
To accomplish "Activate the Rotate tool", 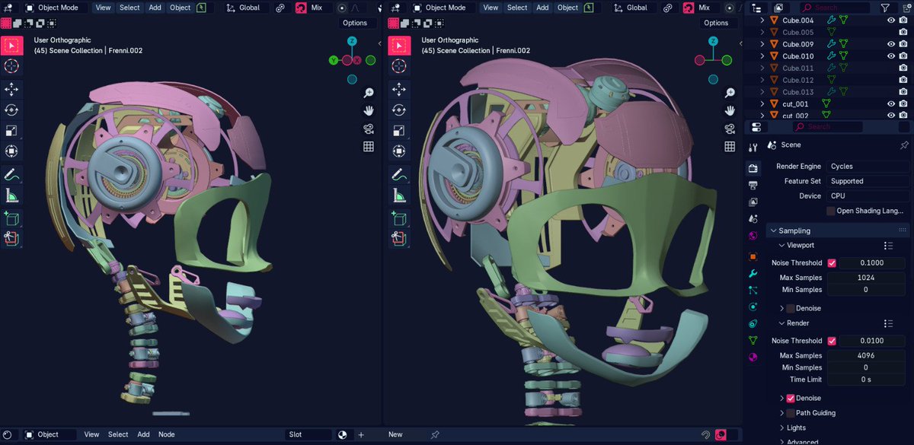I will tap(11, 110).
